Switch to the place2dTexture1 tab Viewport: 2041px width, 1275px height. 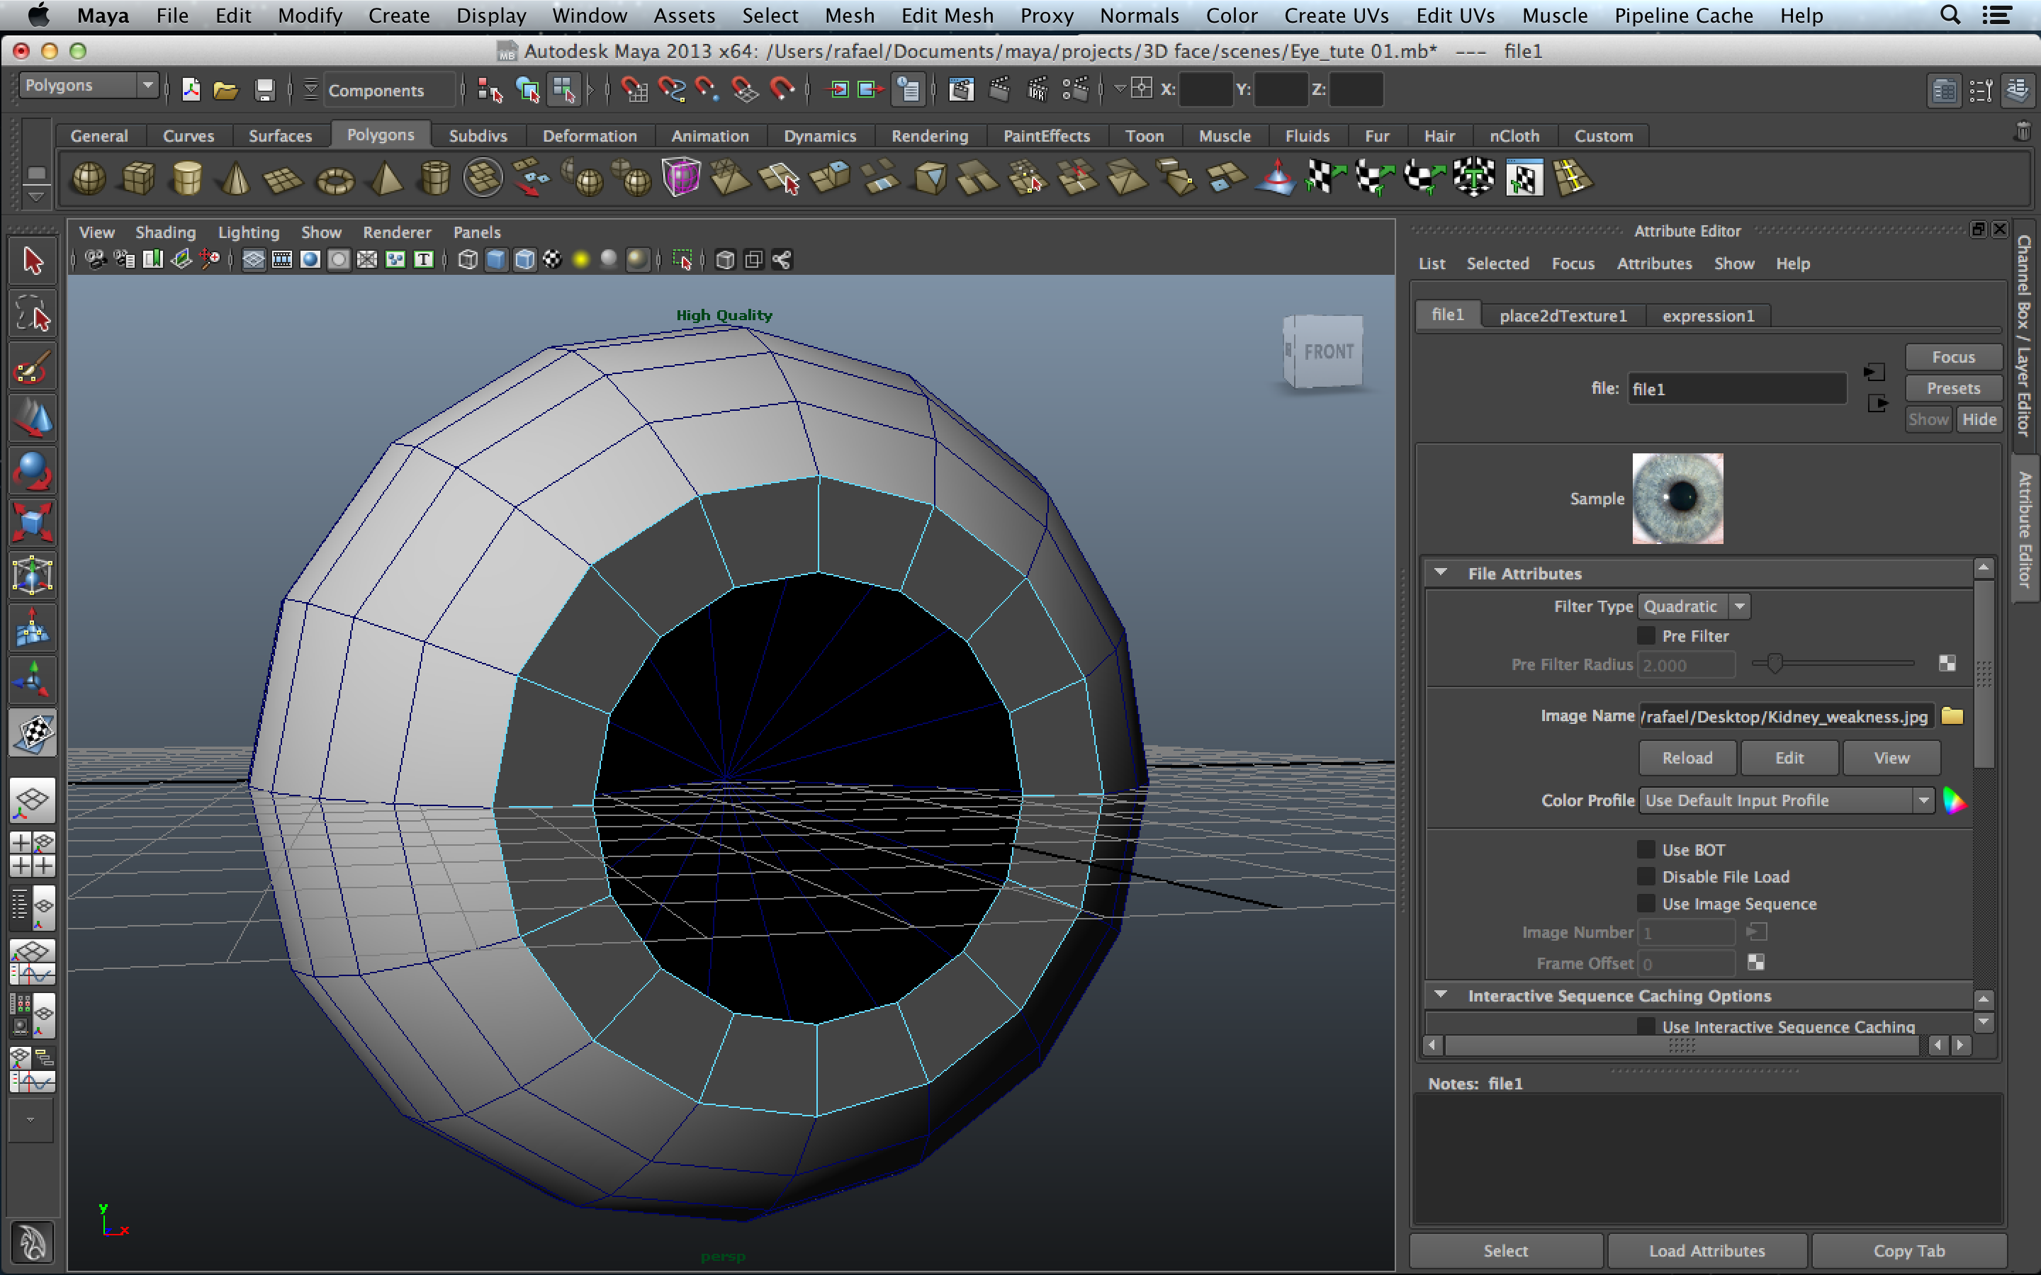(1562, 315)
